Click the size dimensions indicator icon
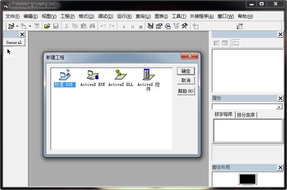 pyautogui.click(x=239, y=26)
